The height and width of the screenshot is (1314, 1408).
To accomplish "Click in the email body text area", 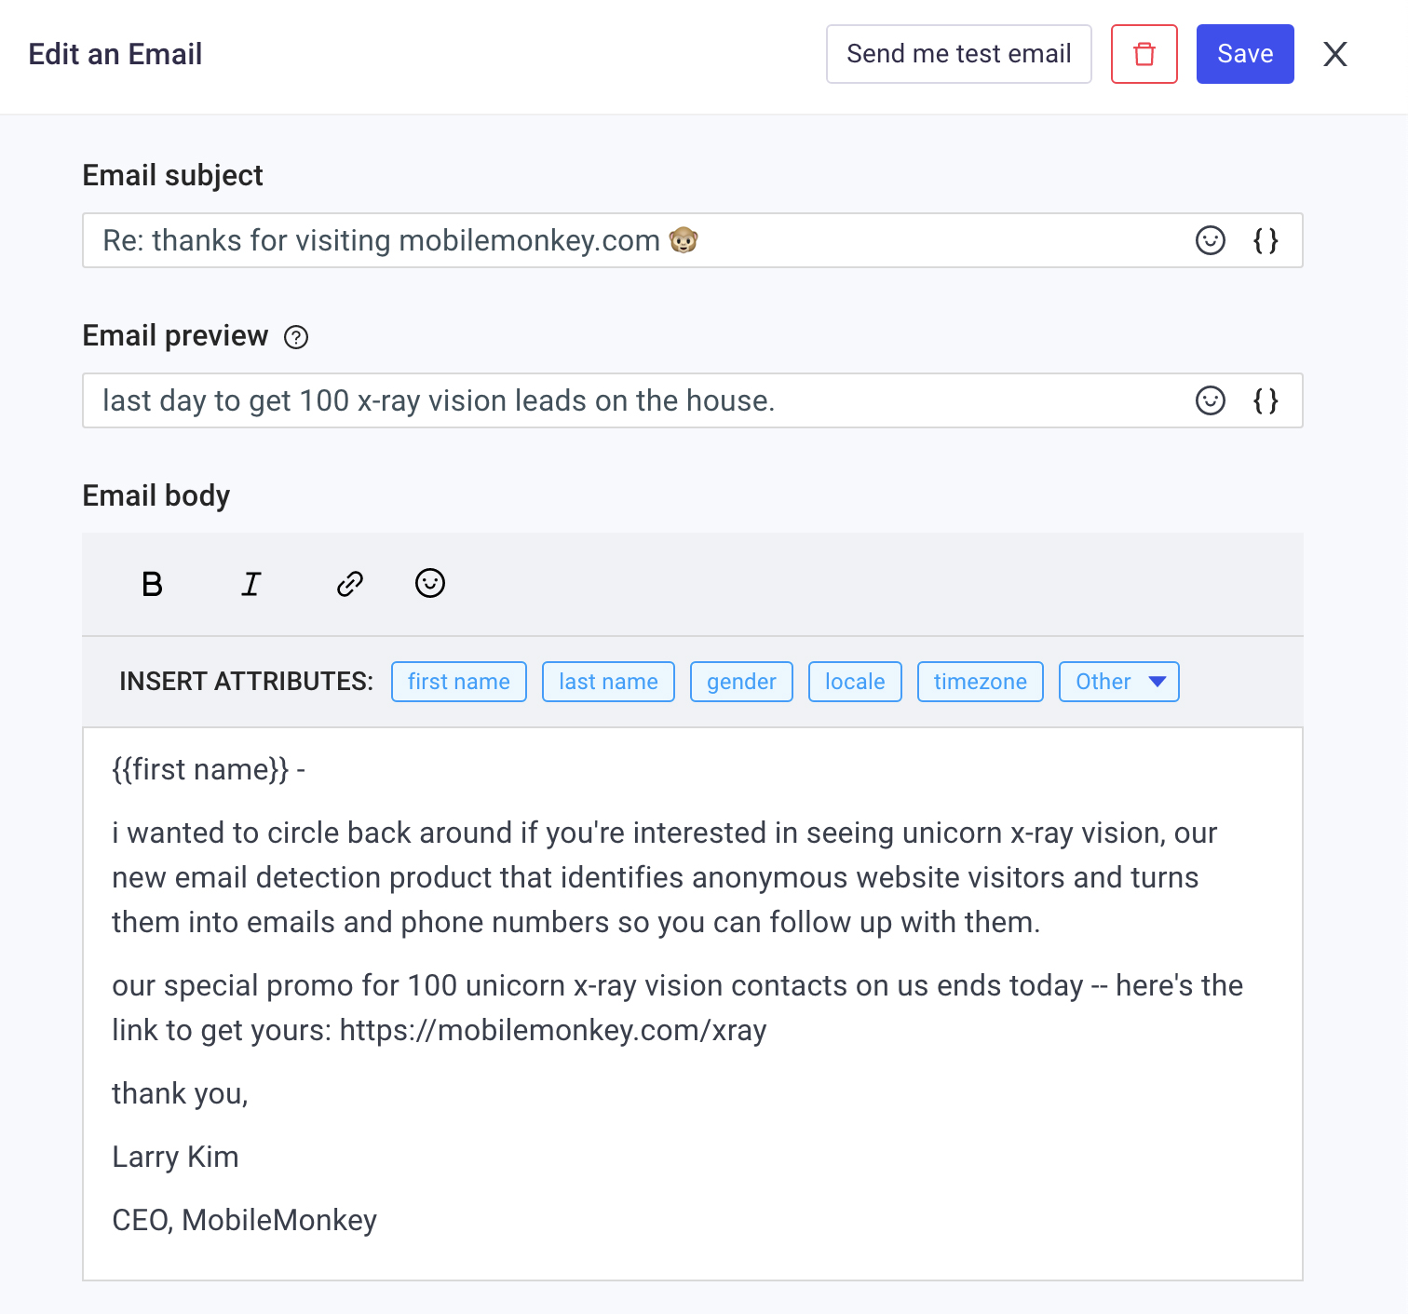I will 691,1118.
